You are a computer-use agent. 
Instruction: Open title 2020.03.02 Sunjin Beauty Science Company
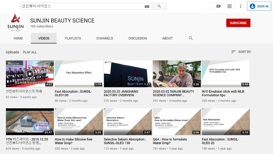click(173, 93)
